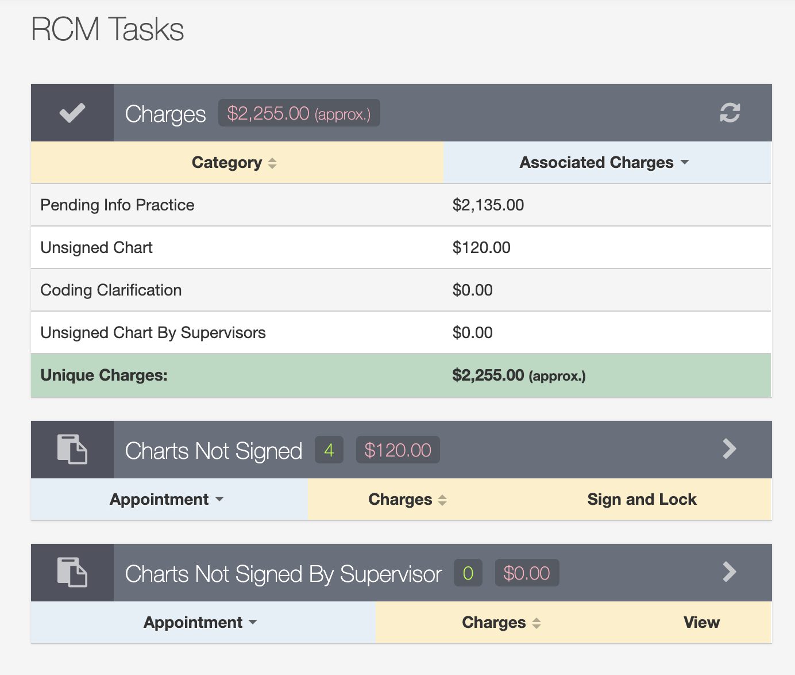The image size is (795, 675).
Task: Click the Charts Not Signed count badge 4
Action: (329, 450)
